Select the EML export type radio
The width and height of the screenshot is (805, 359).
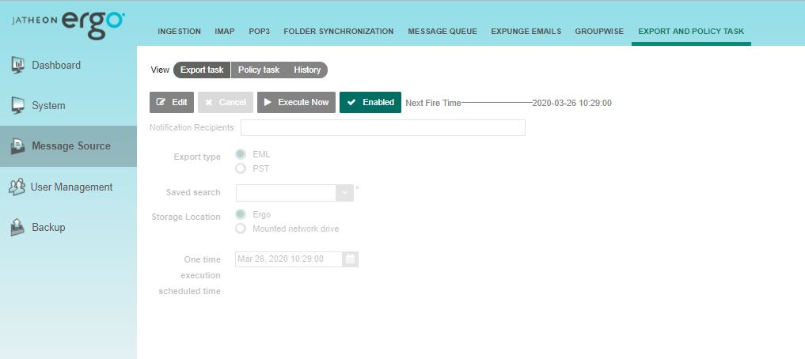pos(241,154)
